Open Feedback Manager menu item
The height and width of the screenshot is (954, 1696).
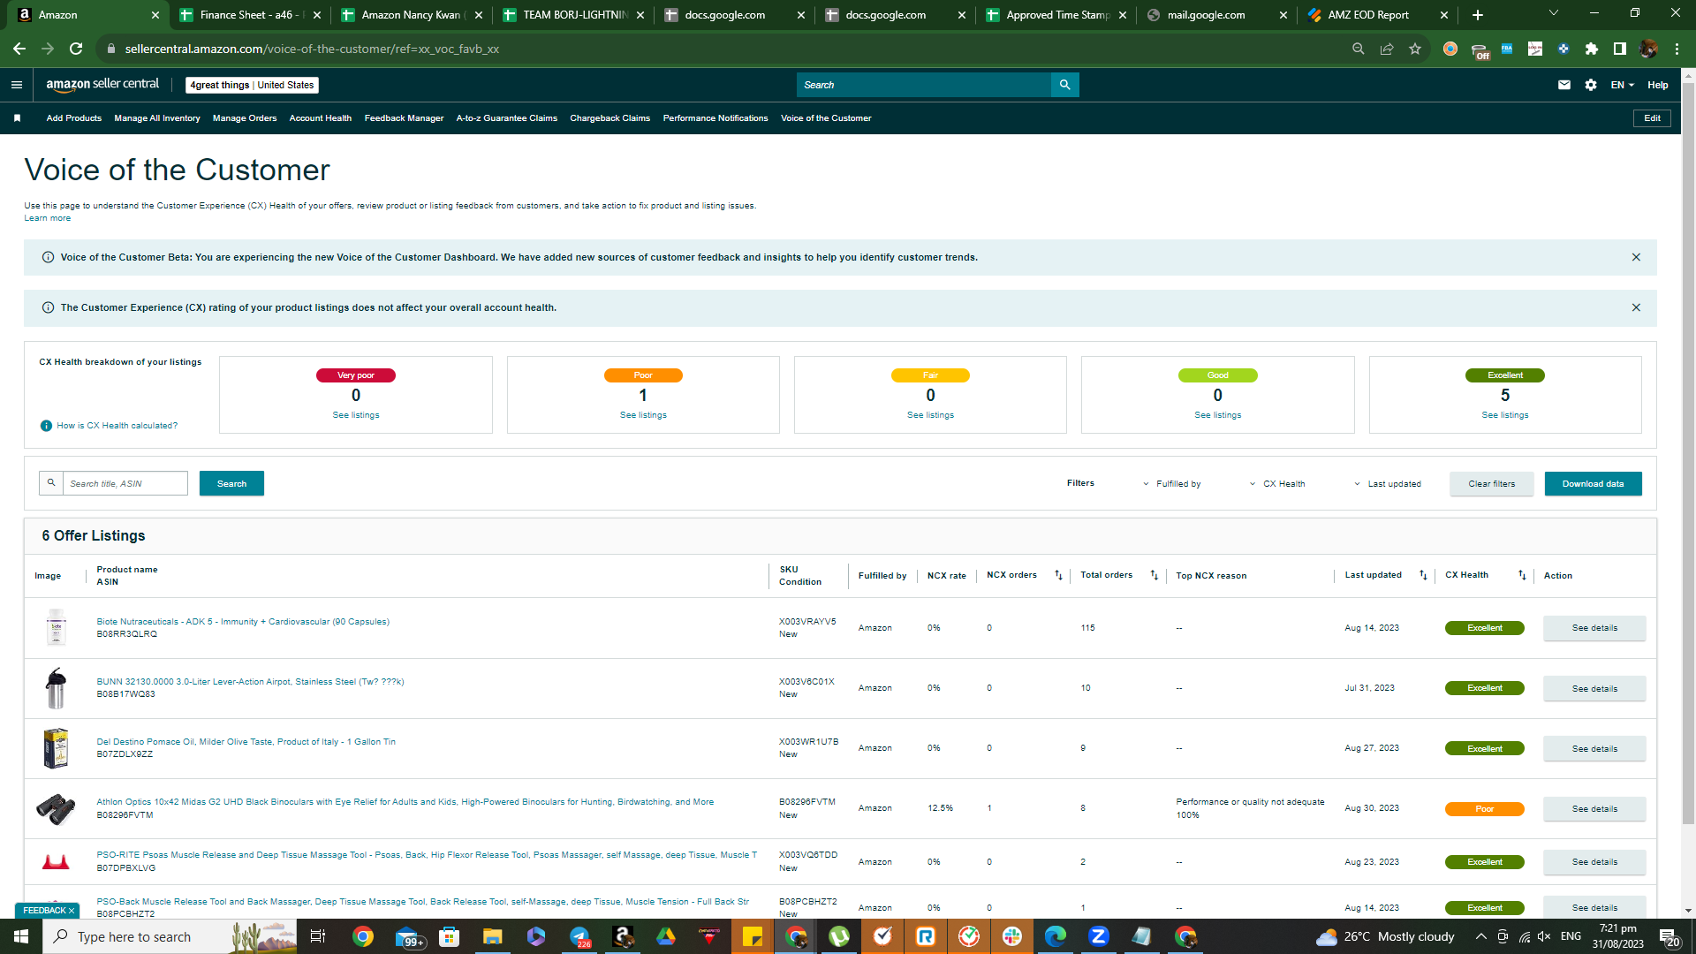click(x=404, y=118)
